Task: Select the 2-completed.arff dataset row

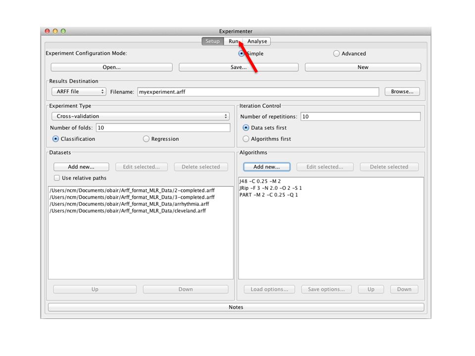Action: 141,190
